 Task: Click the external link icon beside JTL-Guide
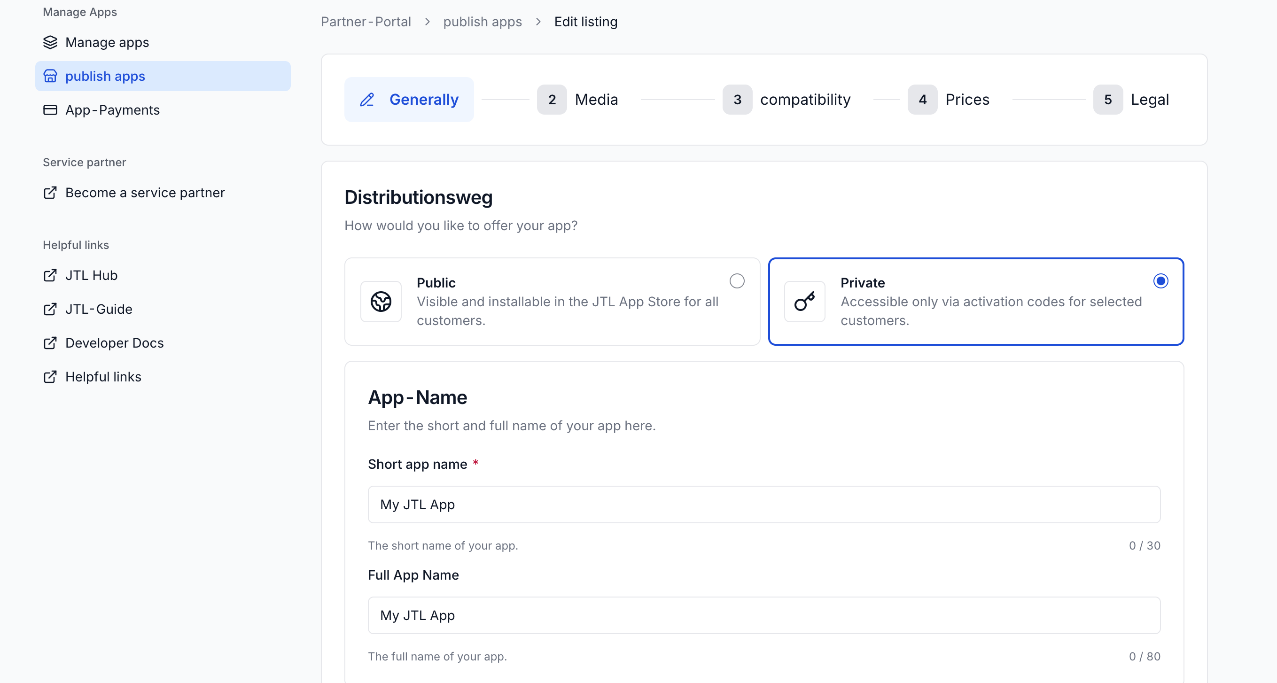click(x=50, y=309)
